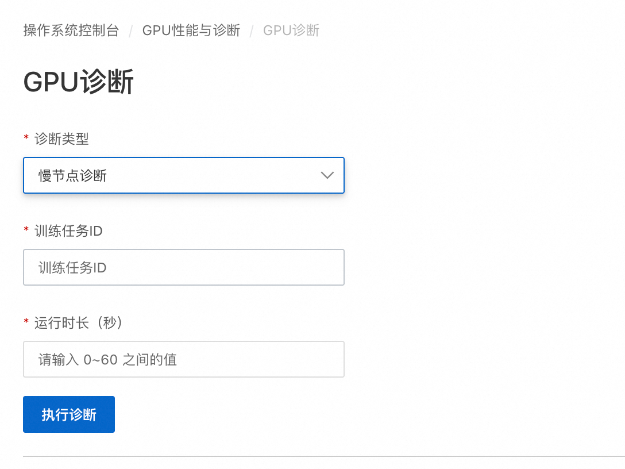Click slash separator after 操作系统控制台

pyautogui.click(x=131, y=31)
